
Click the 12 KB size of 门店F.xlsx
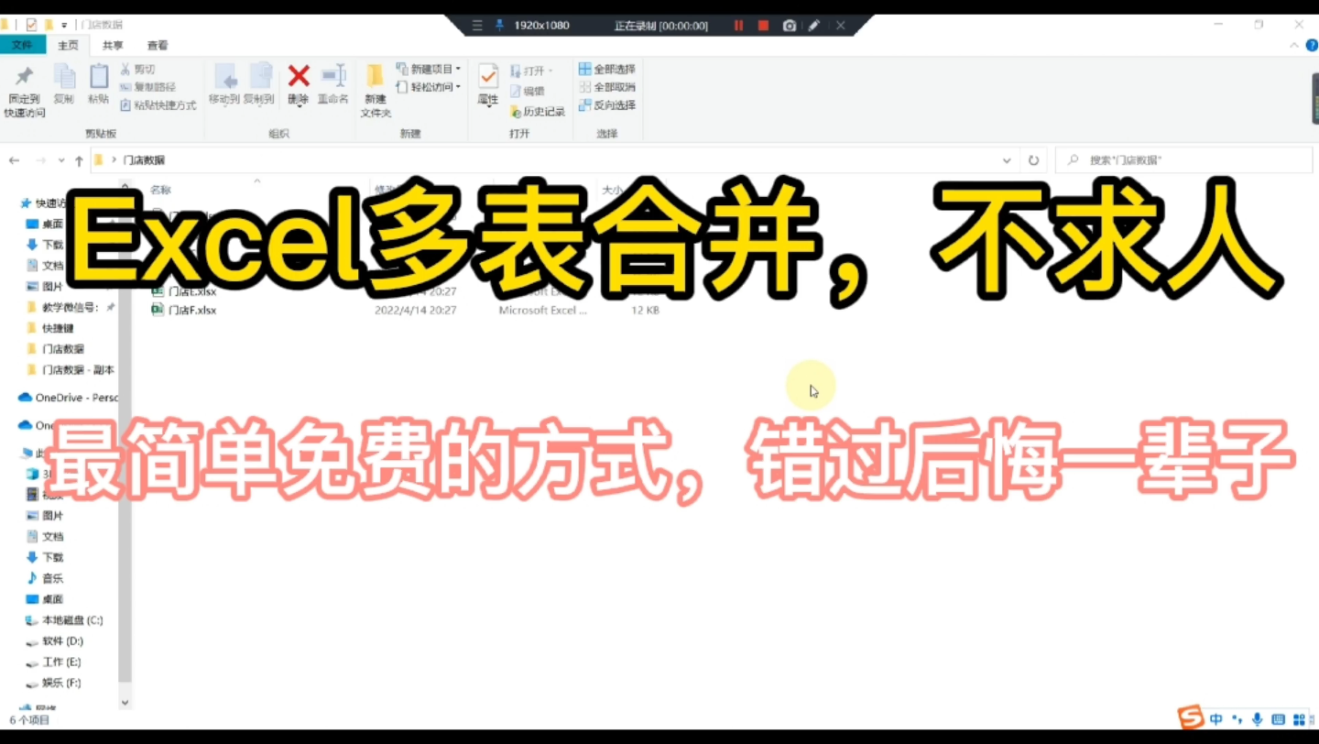click(x=645, y=311)
